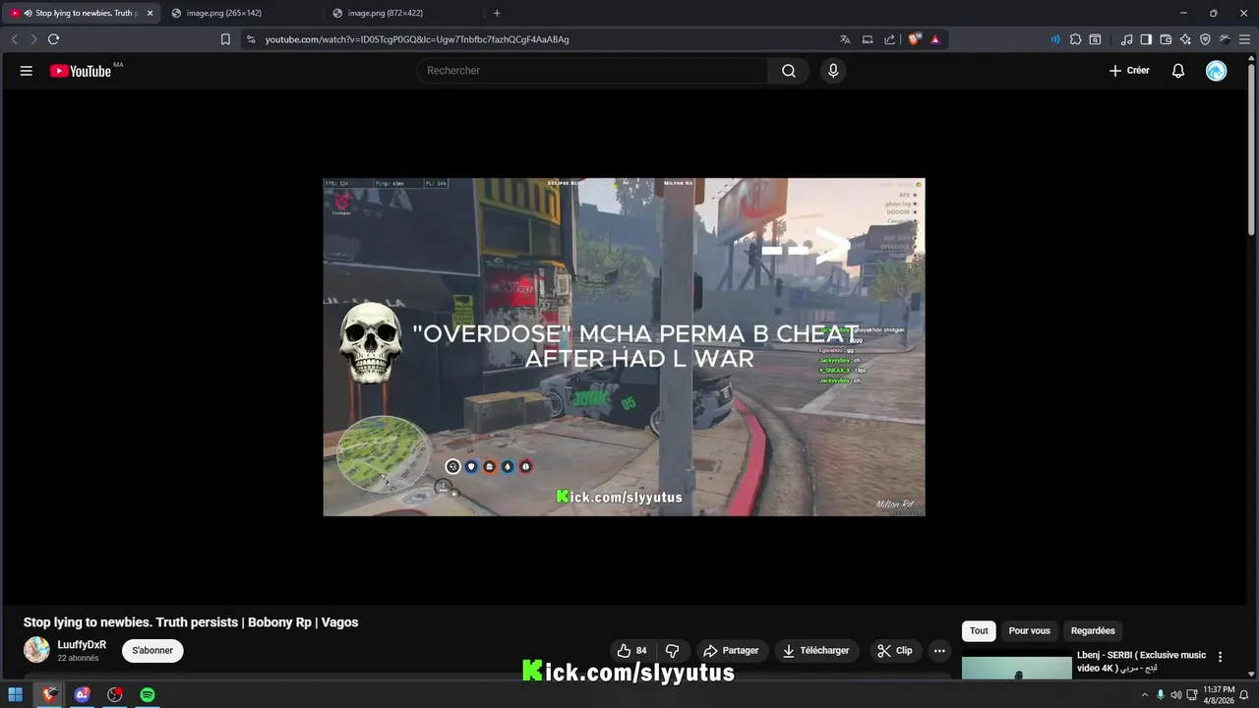Translate this page icon
This screenshot has width=1259, height=708.
click(x=845, y=39)
